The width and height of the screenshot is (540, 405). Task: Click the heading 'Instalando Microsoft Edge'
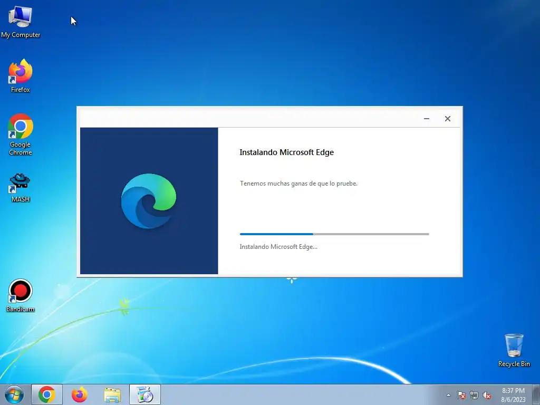pyautogui.click(x=286, y=152)
